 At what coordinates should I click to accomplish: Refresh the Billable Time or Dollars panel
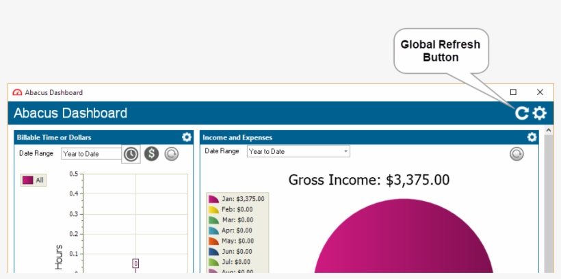tap(171, 155)
